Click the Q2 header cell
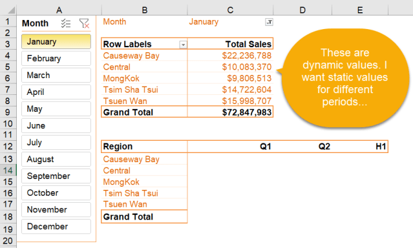The image size is (413, 248). (x=302, y=147)
